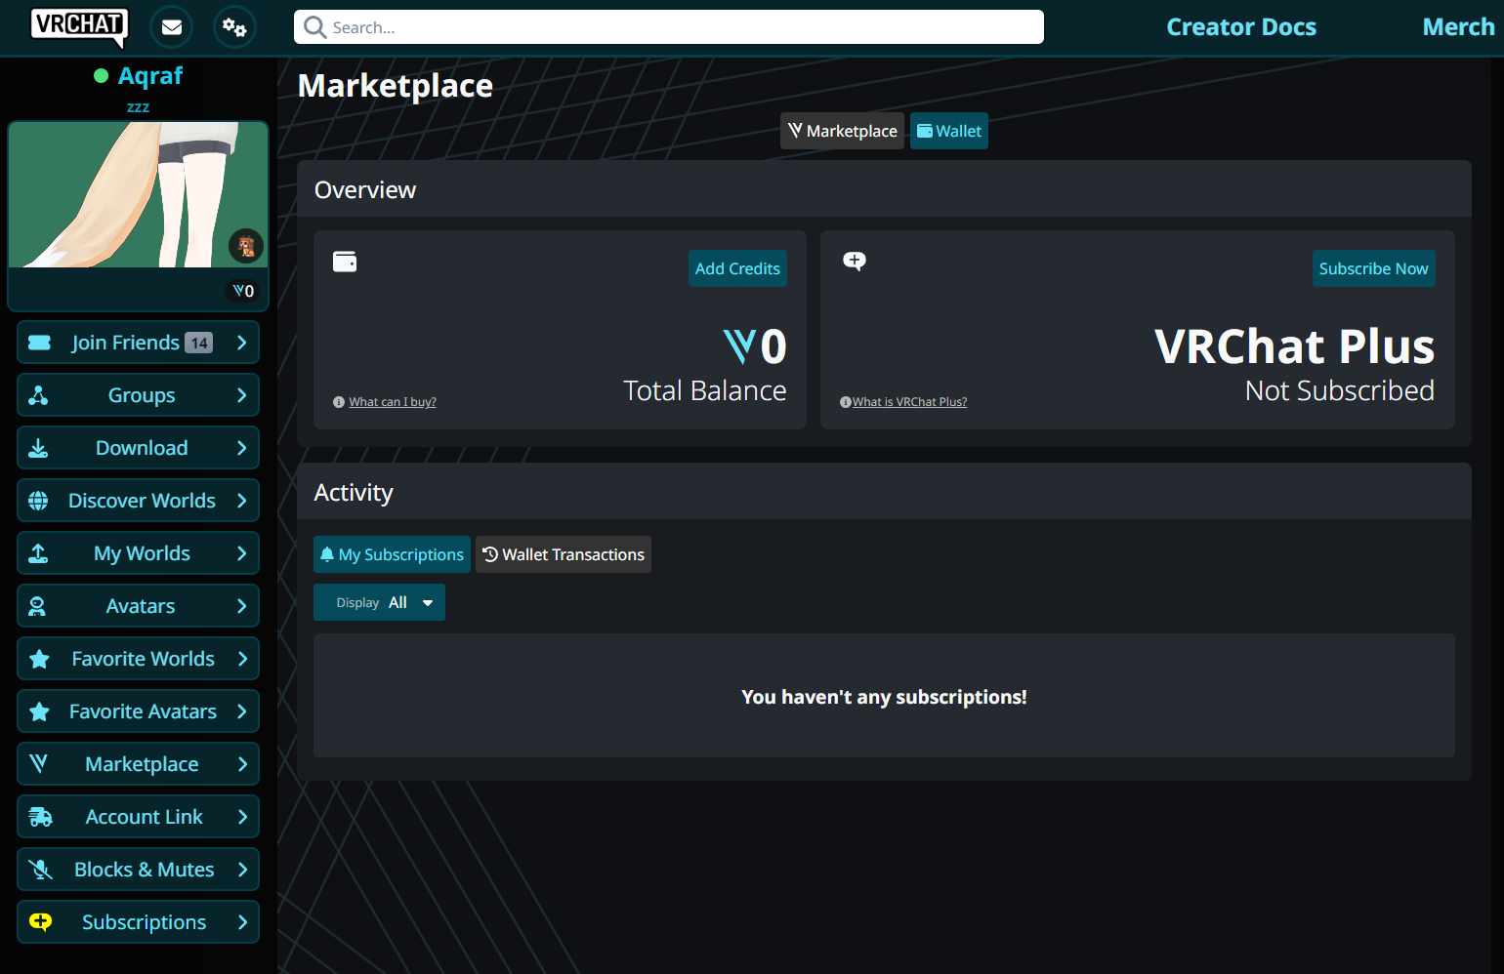Click the Blocks & Mutes muted microphone icon
This screenshot has height=974, width=1504.
pos(40,870)
